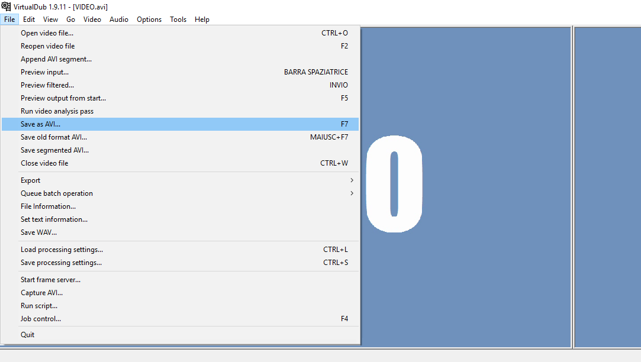641x362 pixels.
Task: Choose Set text information...
Action: [x=181, y=220]
